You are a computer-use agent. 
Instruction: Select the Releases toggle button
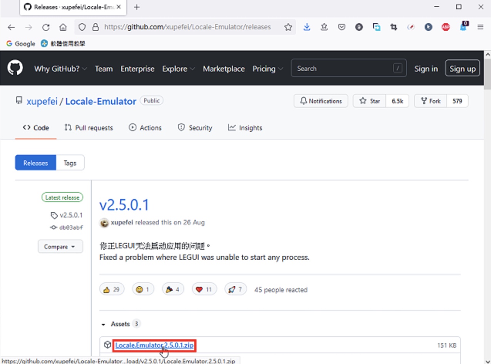tap(35, 163)
